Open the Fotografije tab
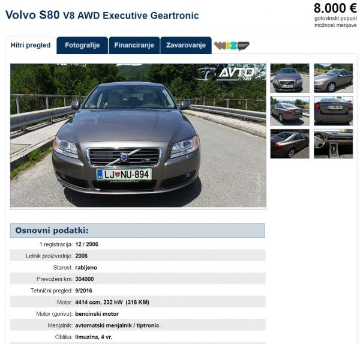Screen dimensions: 360x344 [x=82, y=45]
